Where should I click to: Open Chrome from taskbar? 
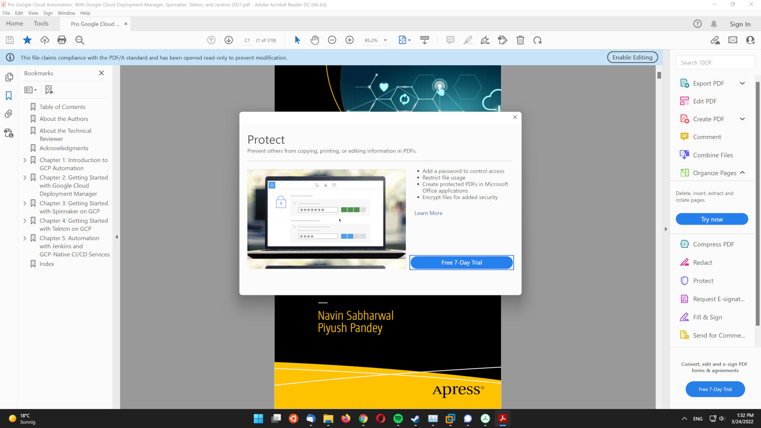point(363,418)
